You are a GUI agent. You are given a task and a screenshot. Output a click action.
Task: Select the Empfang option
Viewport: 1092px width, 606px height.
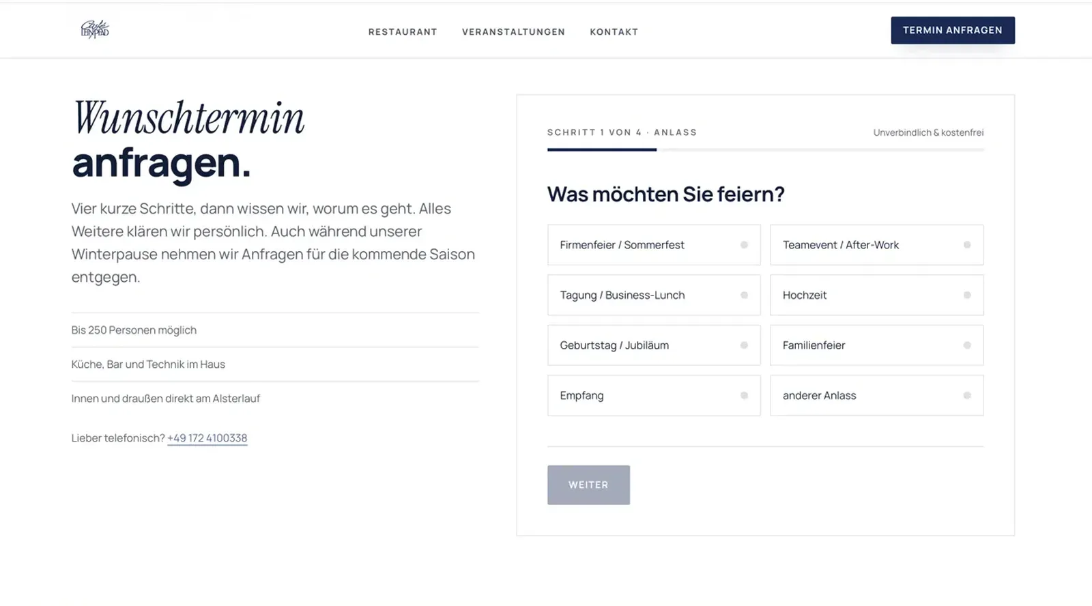point(654,395)
